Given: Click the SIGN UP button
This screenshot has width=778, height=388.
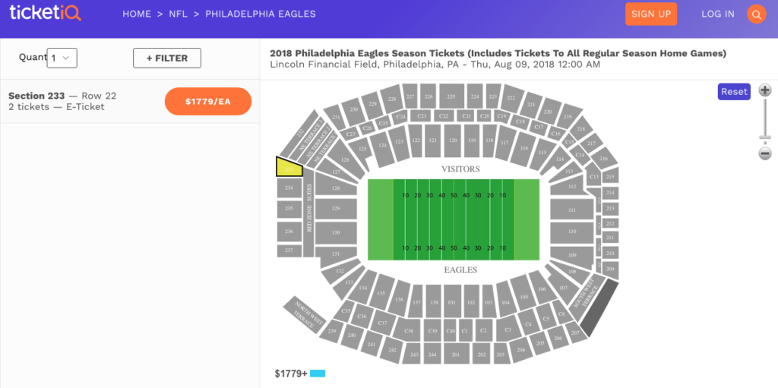Looking at the screenshot, I should [x=651, y=14].
